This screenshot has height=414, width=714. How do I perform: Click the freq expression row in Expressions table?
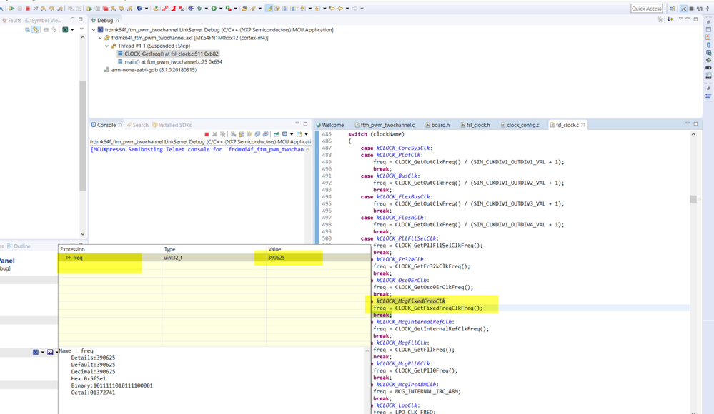click(78, 258)
